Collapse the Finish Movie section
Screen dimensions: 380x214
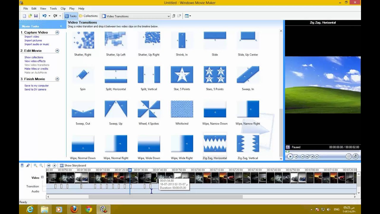click(57, 79)
